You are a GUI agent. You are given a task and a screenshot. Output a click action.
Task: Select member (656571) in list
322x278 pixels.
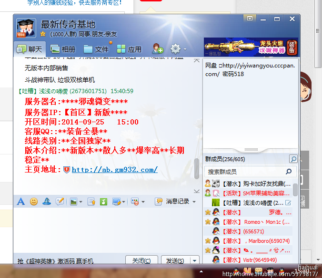coord(248,231)
